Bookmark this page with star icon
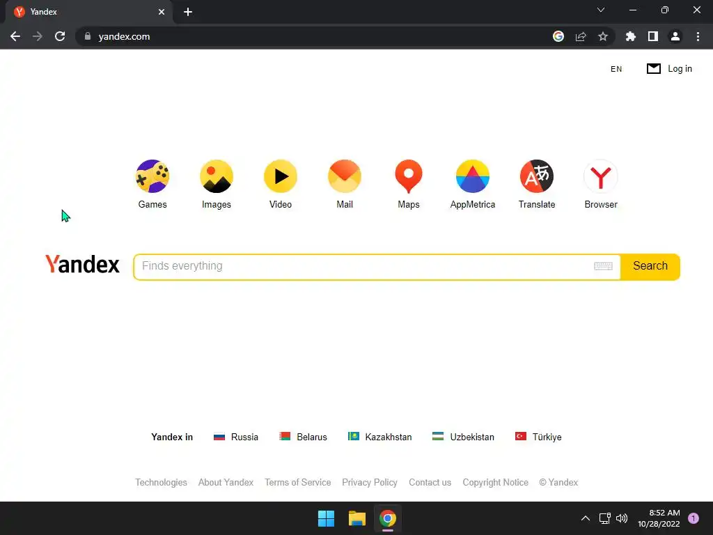This screenshot has height=535, width=713. (x=603, y=36)
